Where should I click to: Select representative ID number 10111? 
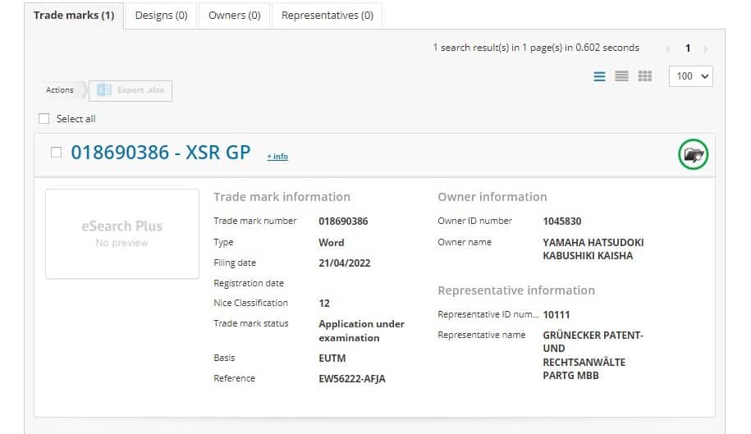[x=556, y=314]
